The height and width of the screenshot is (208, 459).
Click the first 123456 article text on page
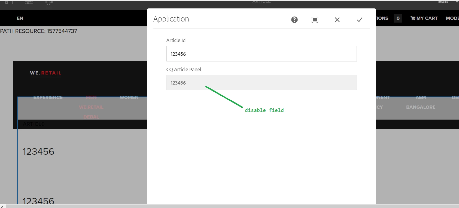38,151
